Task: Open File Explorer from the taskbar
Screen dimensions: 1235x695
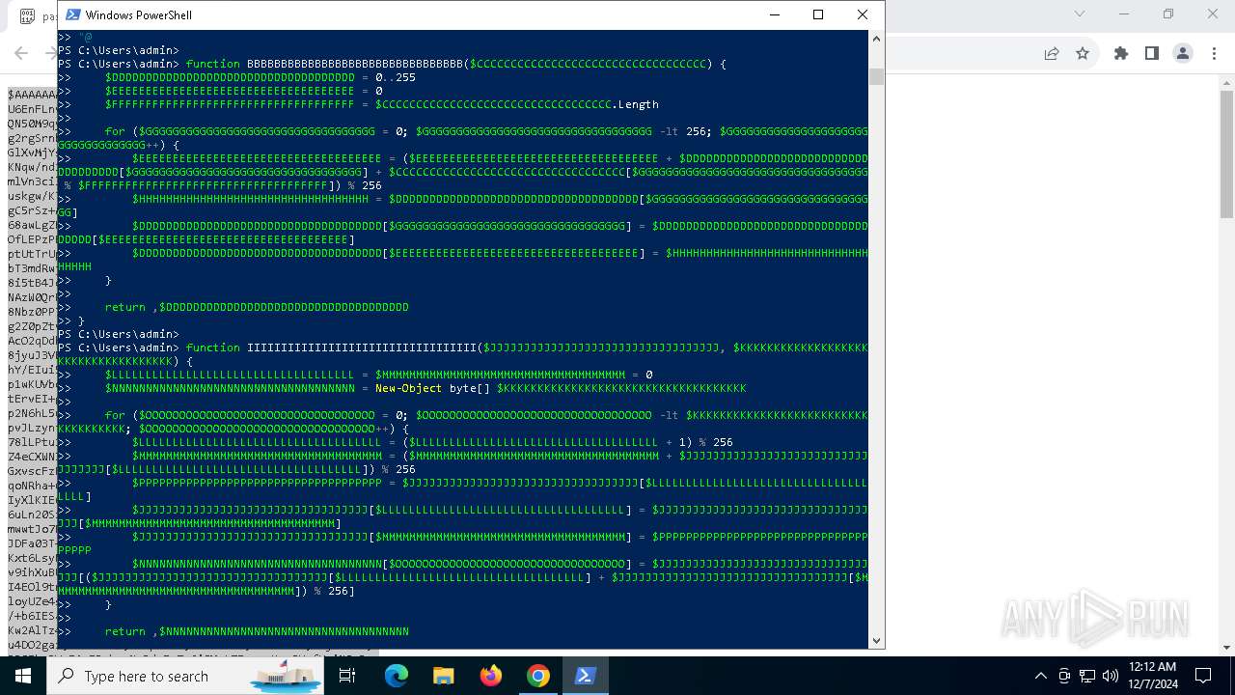Action: [444, 676]
